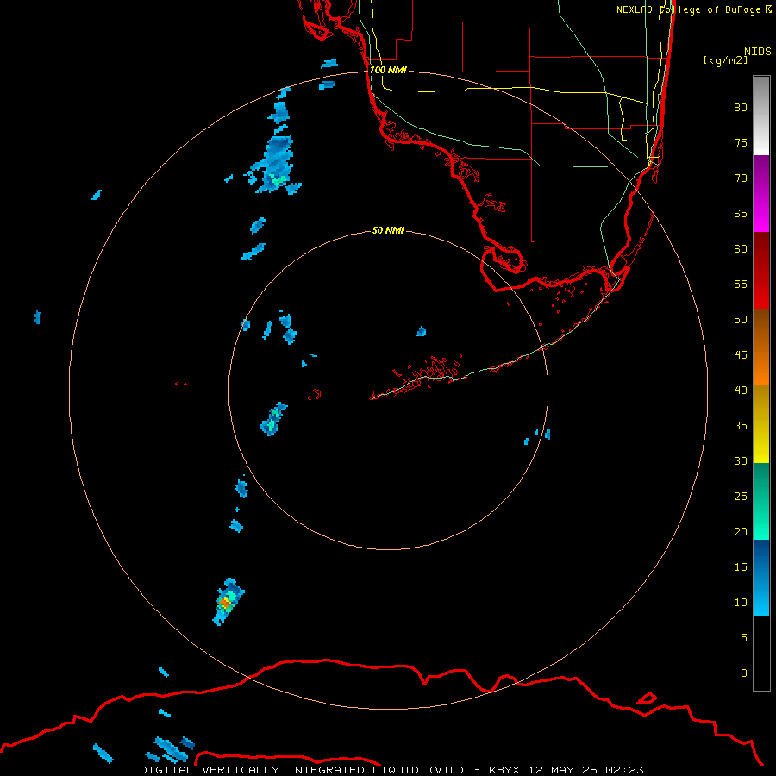Click the 5 value on the color scale
776x776 pixels.
coord(744,637)
